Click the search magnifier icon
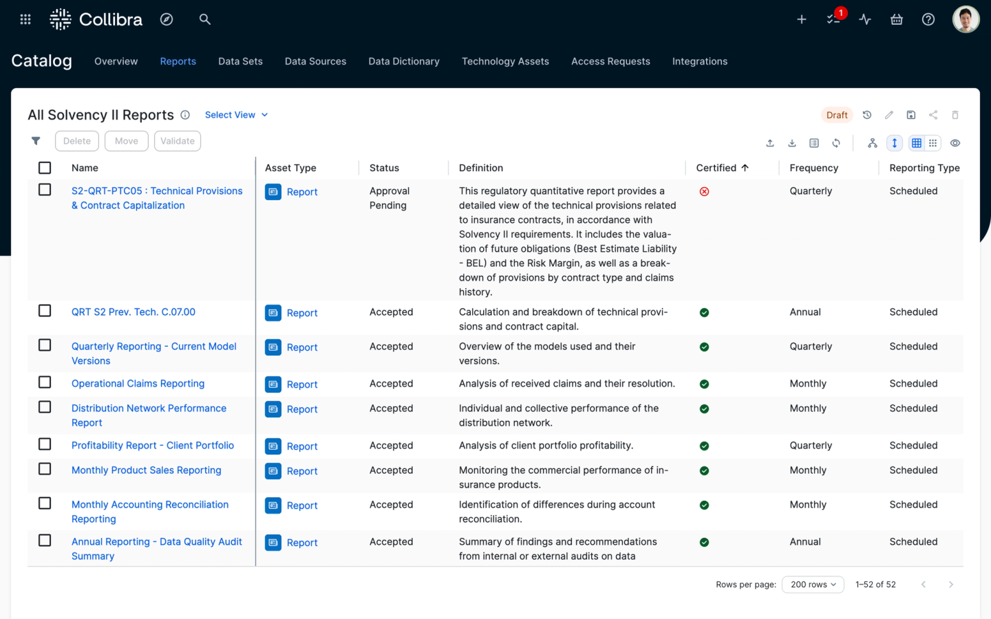The width and height of the screenshot is (991, 619). pyautogui.click(x=204, y=19)
